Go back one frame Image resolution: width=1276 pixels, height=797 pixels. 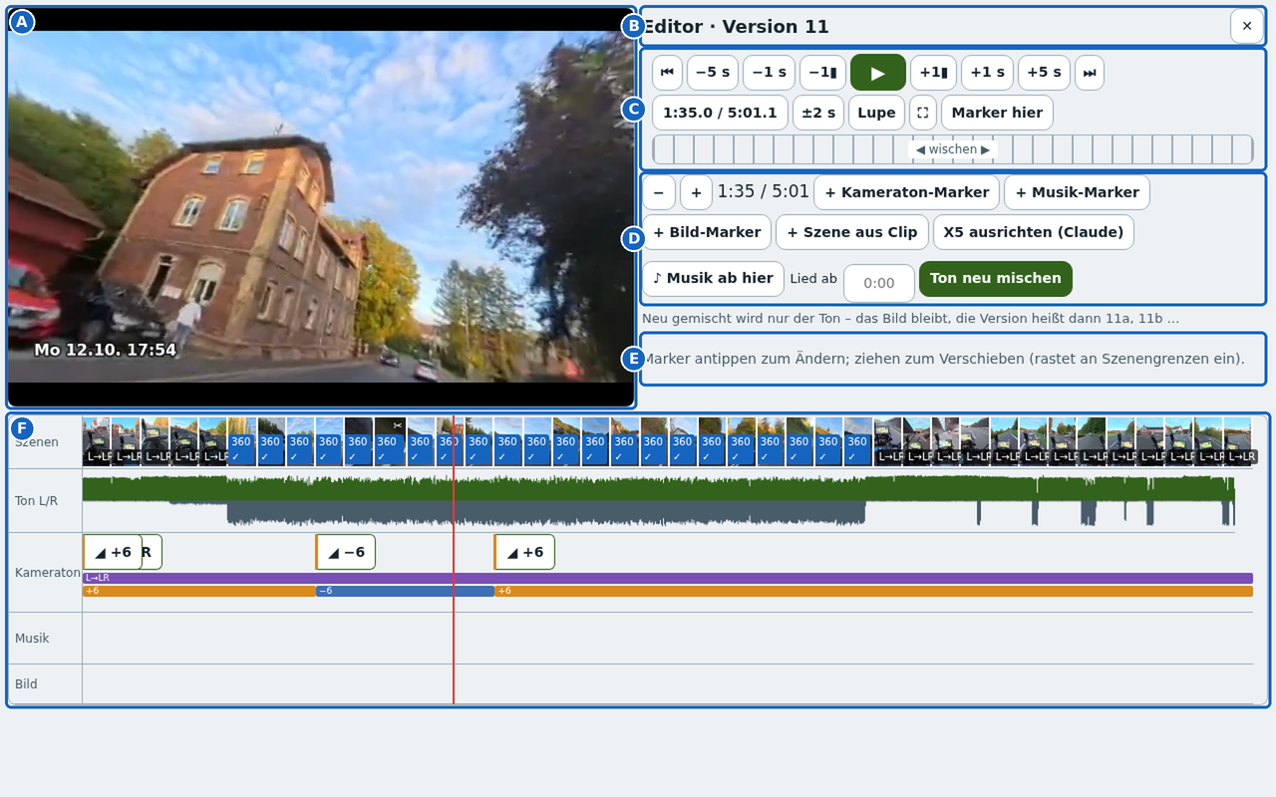[822, 73]
